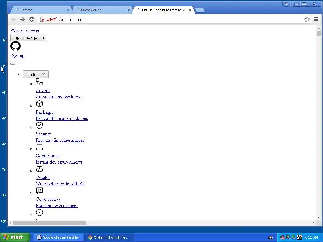Click the Packages box icon

(39, 103)
